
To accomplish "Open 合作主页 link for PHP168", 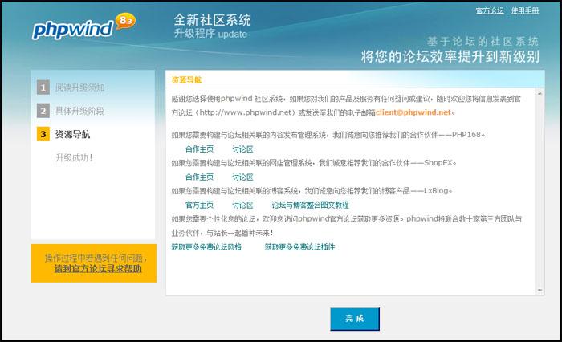I will [x=199, y=149].
